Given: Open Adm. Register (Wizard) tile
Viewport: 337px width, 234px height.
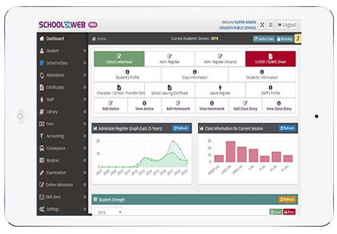Looking at the screenshot, I should point(220,58).
